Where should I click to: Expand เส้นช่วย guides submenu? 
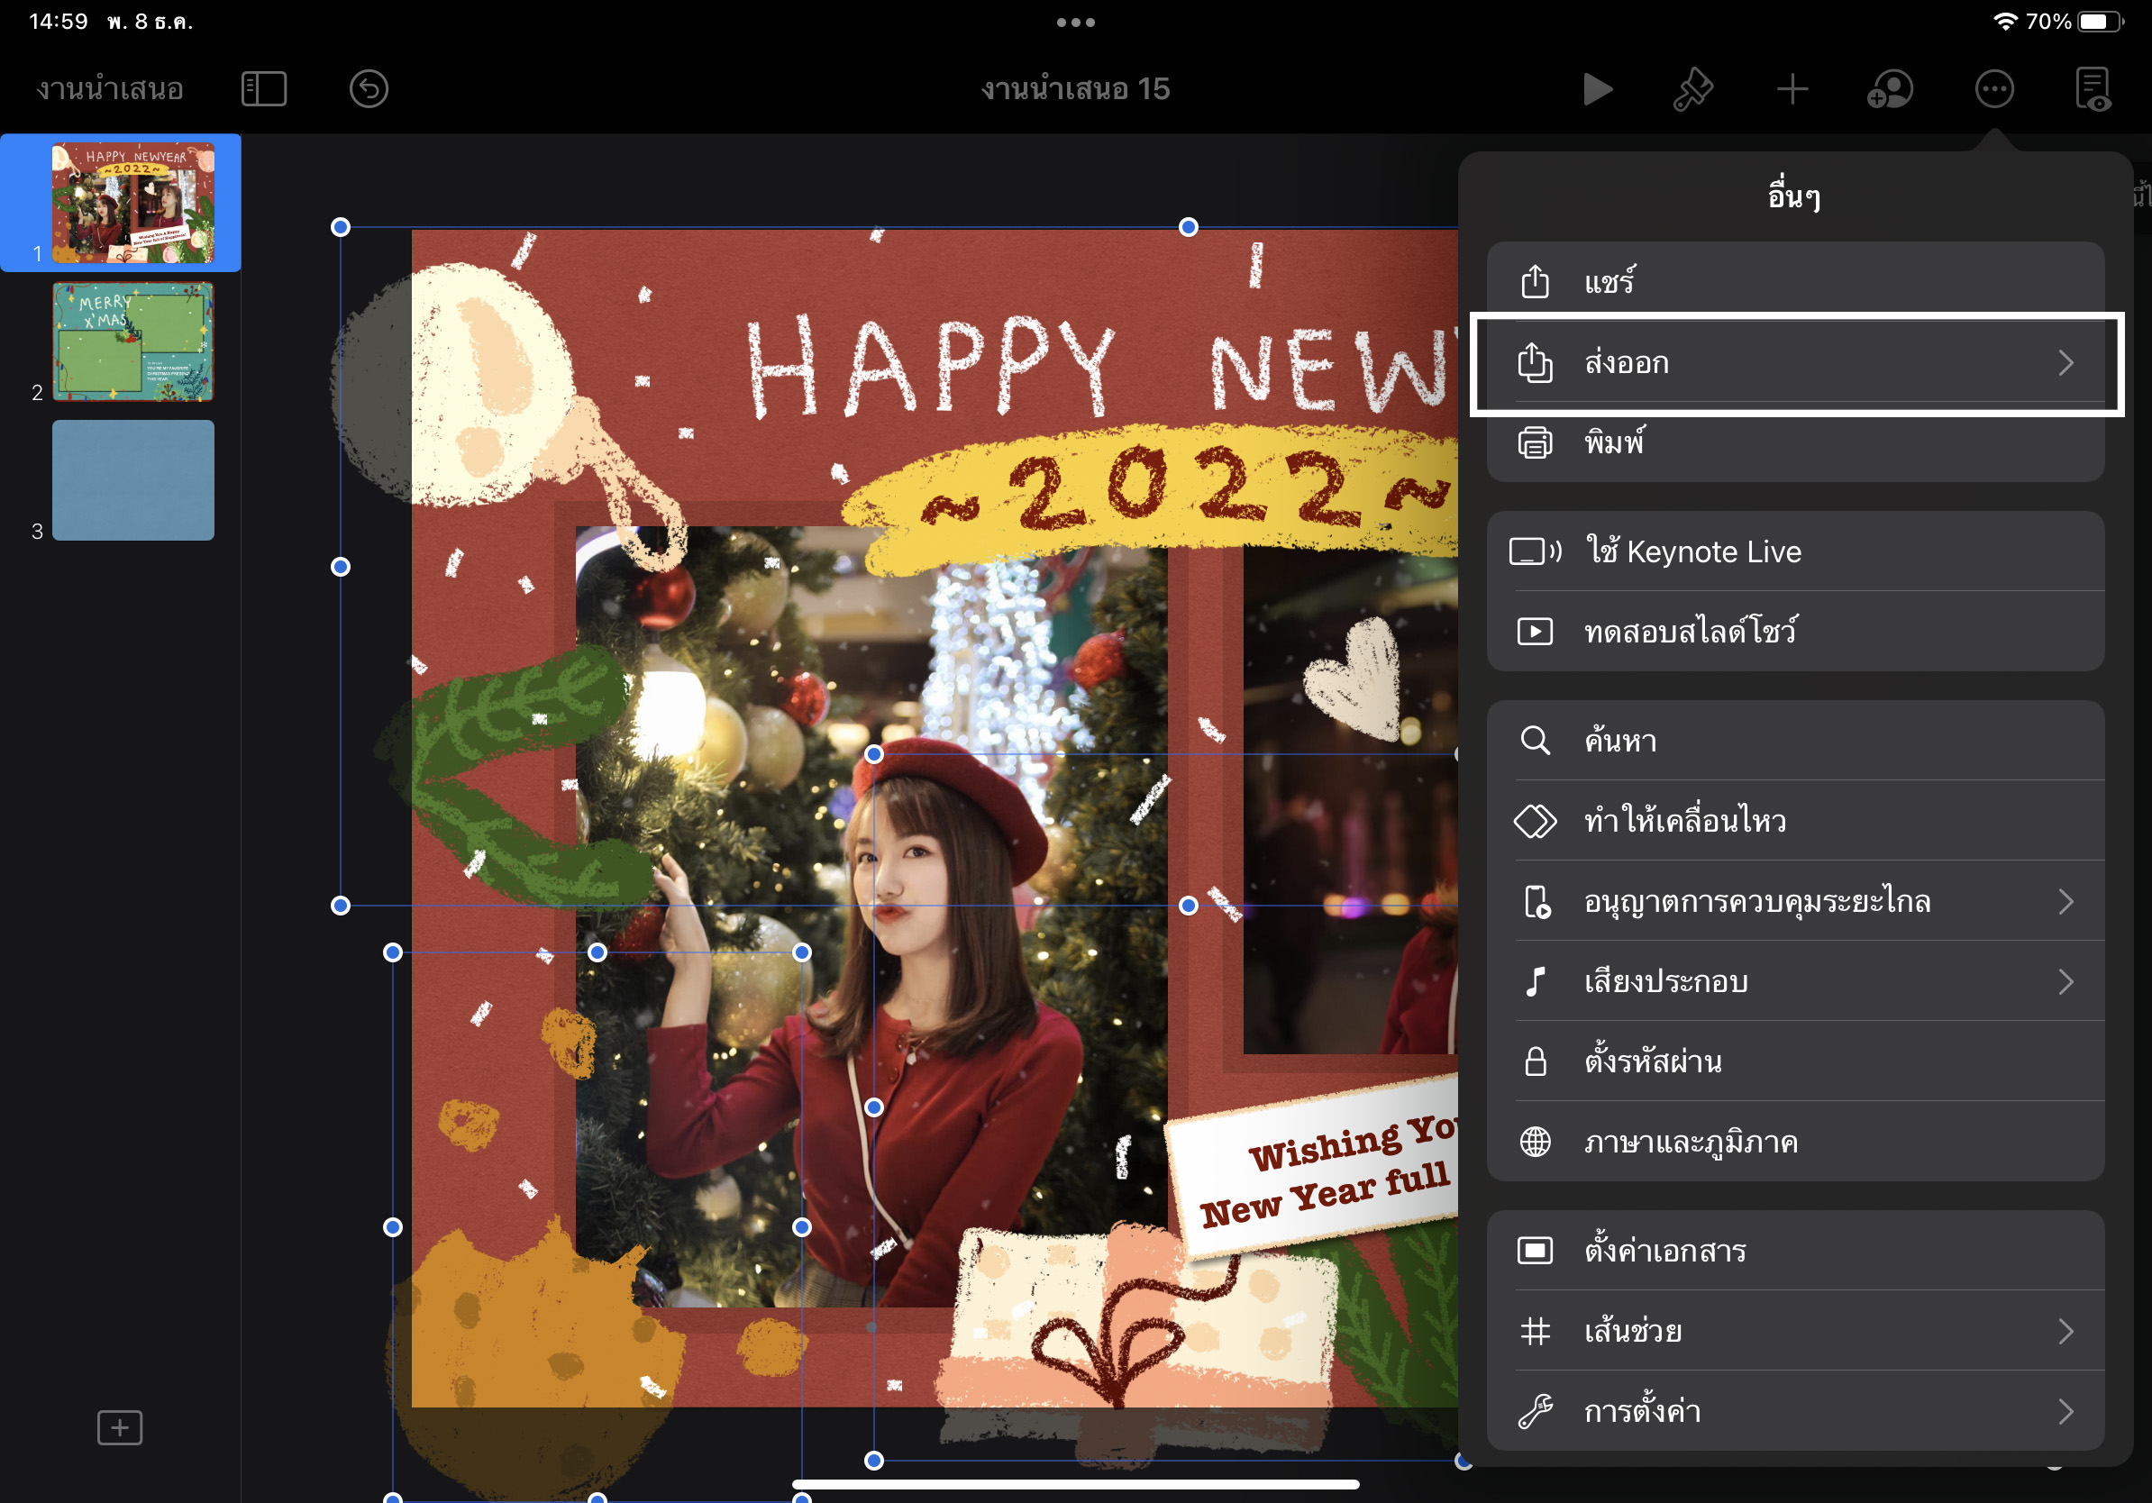(1794, 1331)
